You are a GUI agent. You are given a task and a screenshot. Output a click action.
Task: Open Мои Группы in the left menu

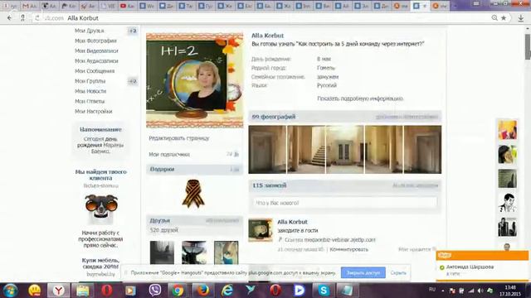[x=90, y=81]
